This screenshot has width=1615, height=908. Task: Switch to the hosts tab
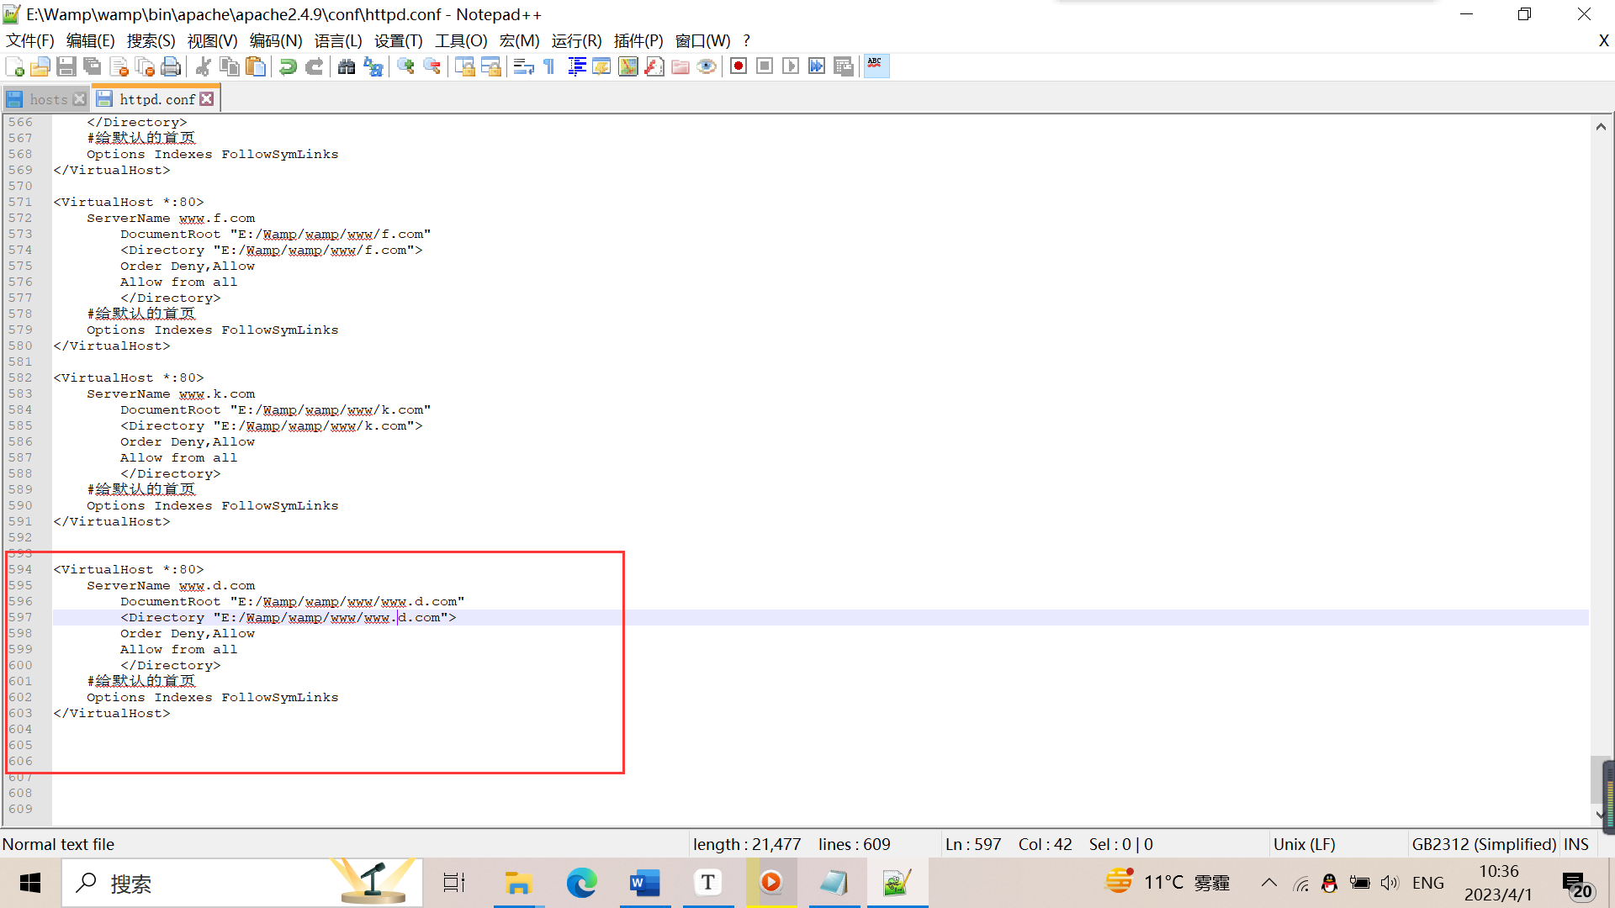click(x=48, y=99)
